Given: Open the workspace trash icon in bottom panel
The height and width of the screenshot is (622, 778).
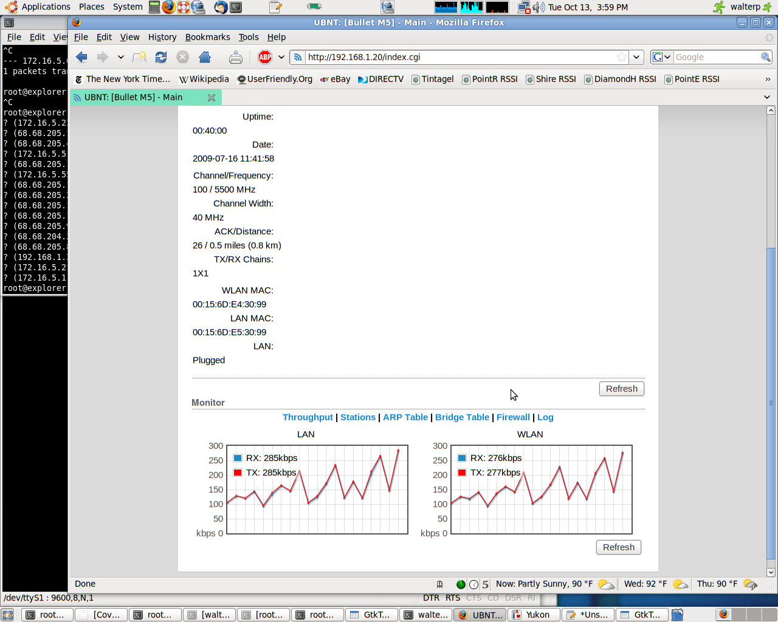Looking at the screenshot, I should [678, 615].
